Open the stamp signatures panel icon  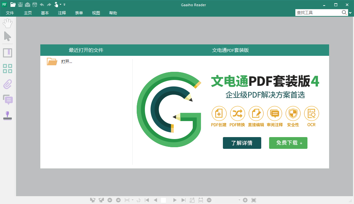pyautogui.click(x=8, y=116)
